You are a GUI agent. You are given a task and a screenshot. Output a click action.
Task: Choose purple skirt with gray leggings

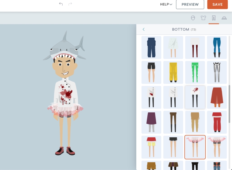click(151, 122)
